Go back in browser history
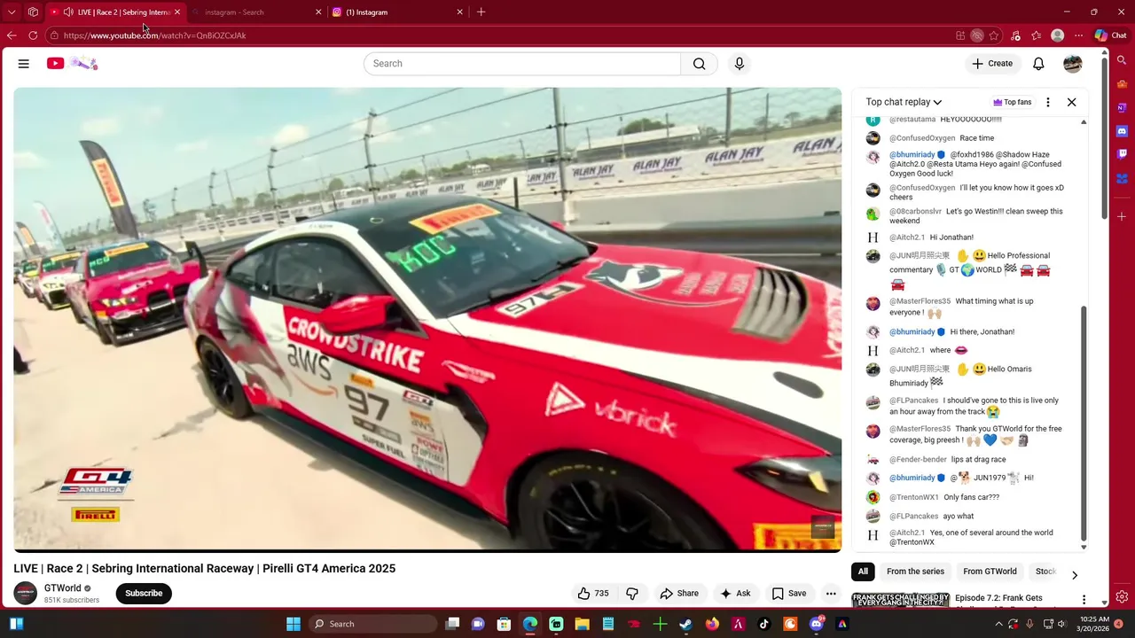Screen dimensions: 1135x638 pyautogui.click(x=12, y=35)
